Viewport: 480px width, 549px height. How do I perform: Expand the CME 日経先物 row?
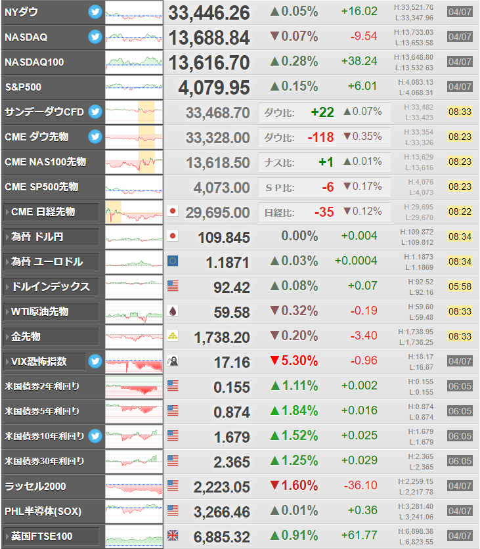[x=51, y=212]
